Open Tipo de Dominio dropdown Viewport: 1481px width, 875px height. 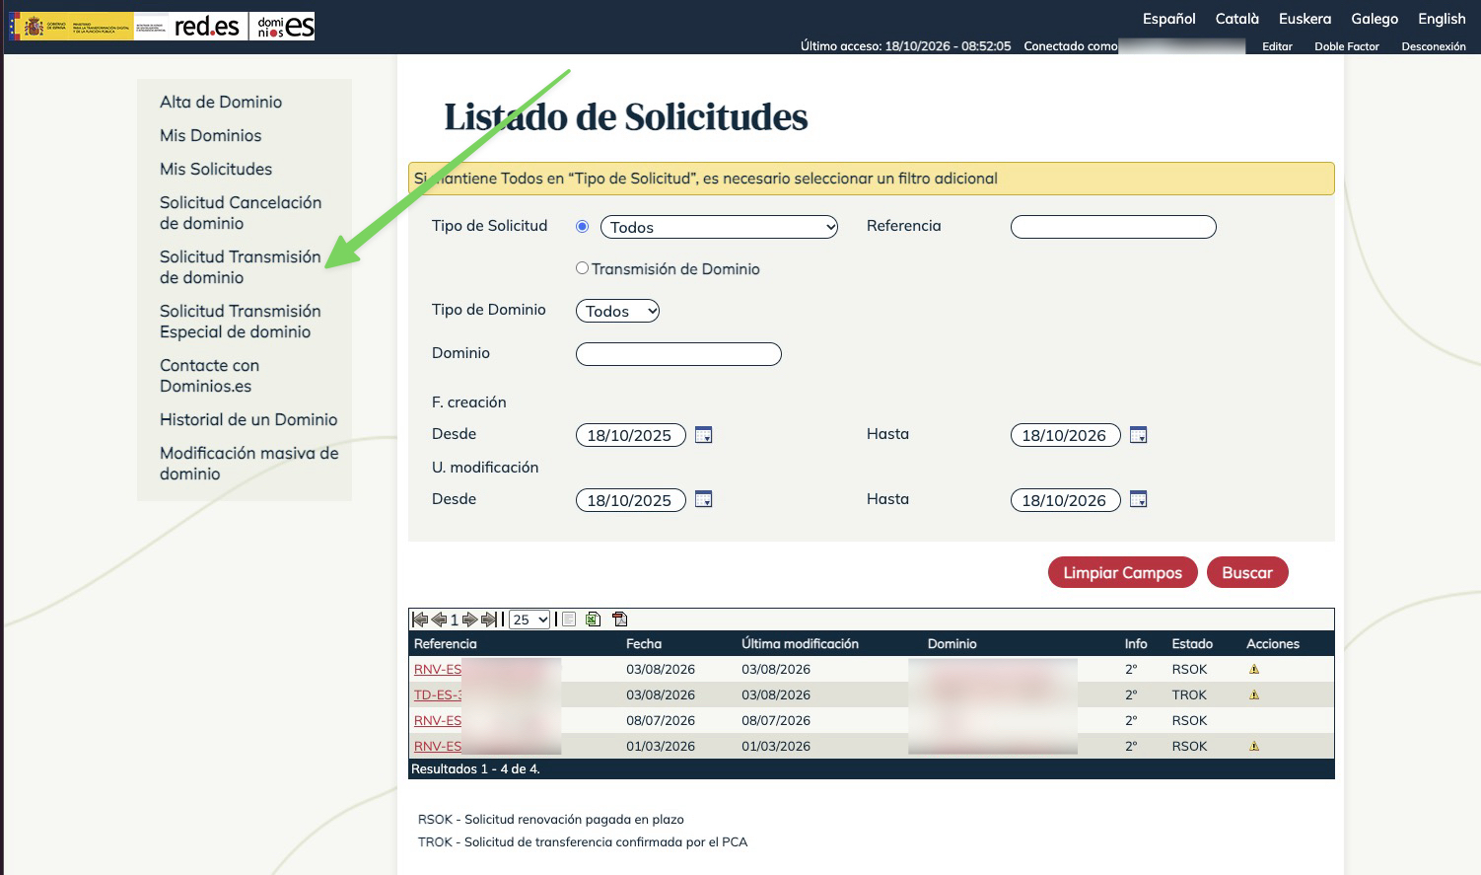[617, 311]
